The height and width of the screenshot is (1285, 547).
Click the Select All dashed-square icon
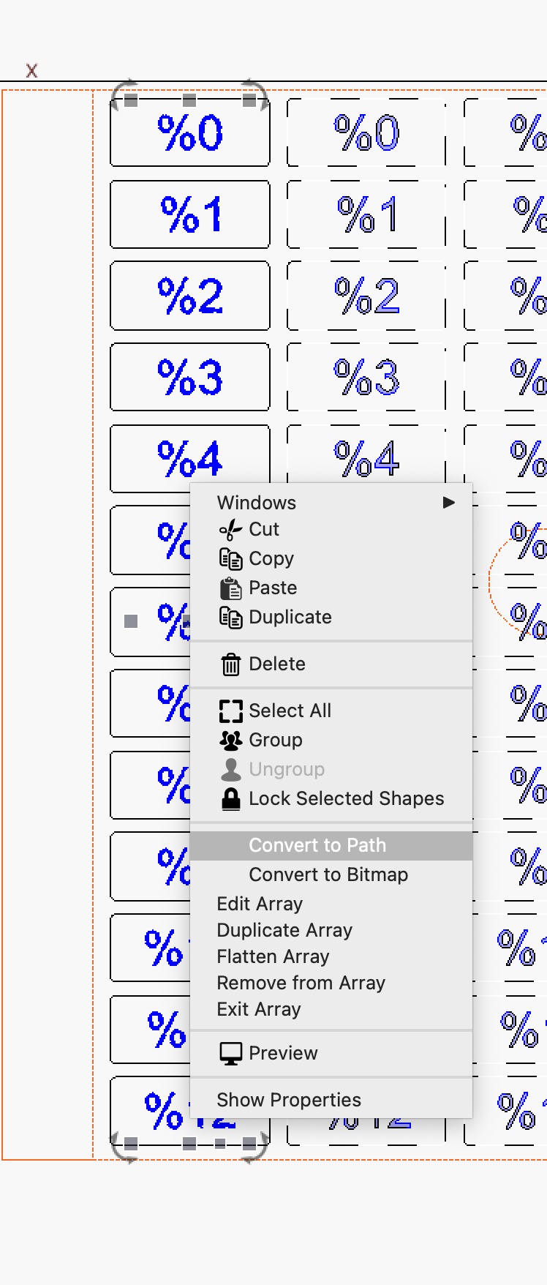[x=230, y=711]
